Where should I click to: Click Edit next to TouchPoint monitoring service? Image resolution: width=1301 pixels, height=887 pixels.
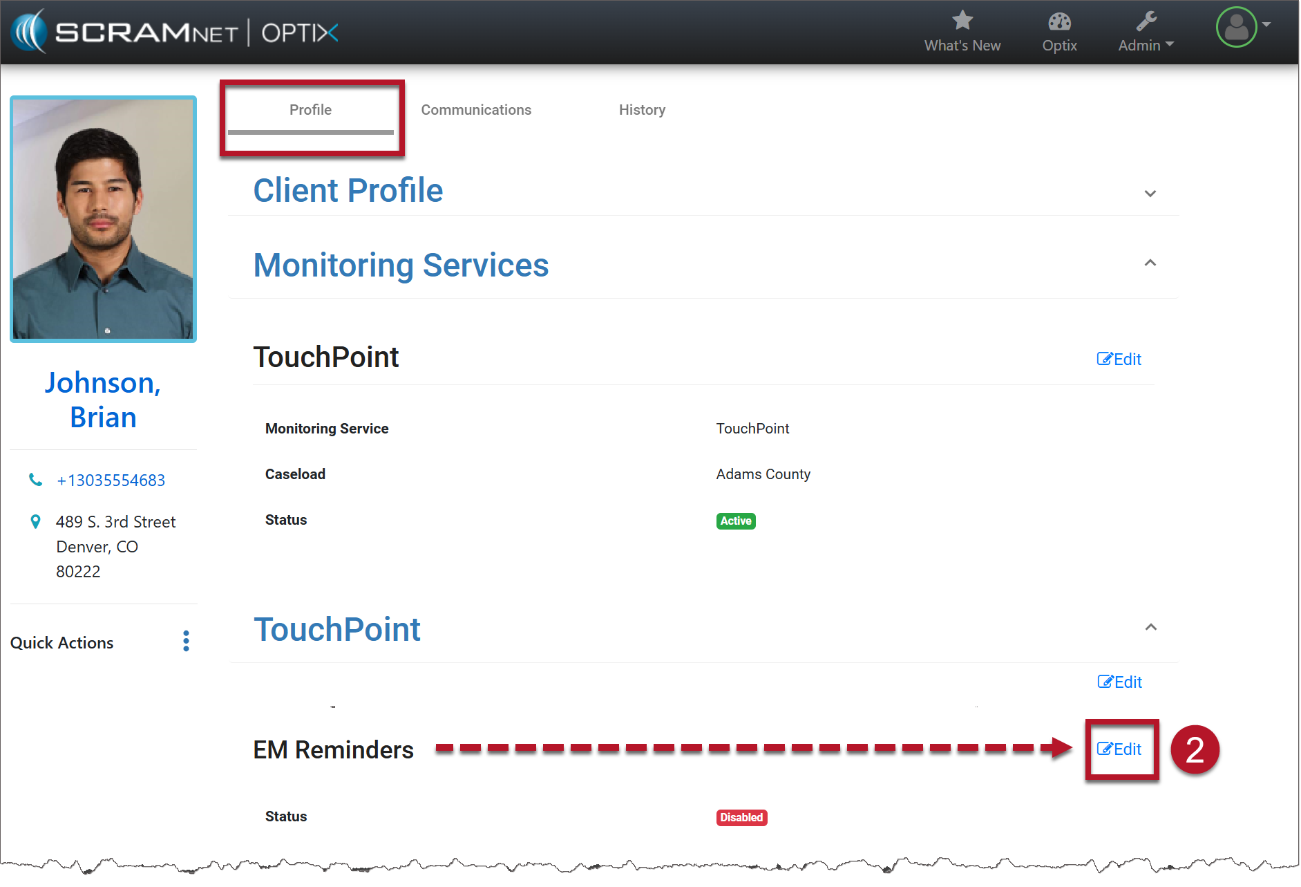click(1119, 360)
